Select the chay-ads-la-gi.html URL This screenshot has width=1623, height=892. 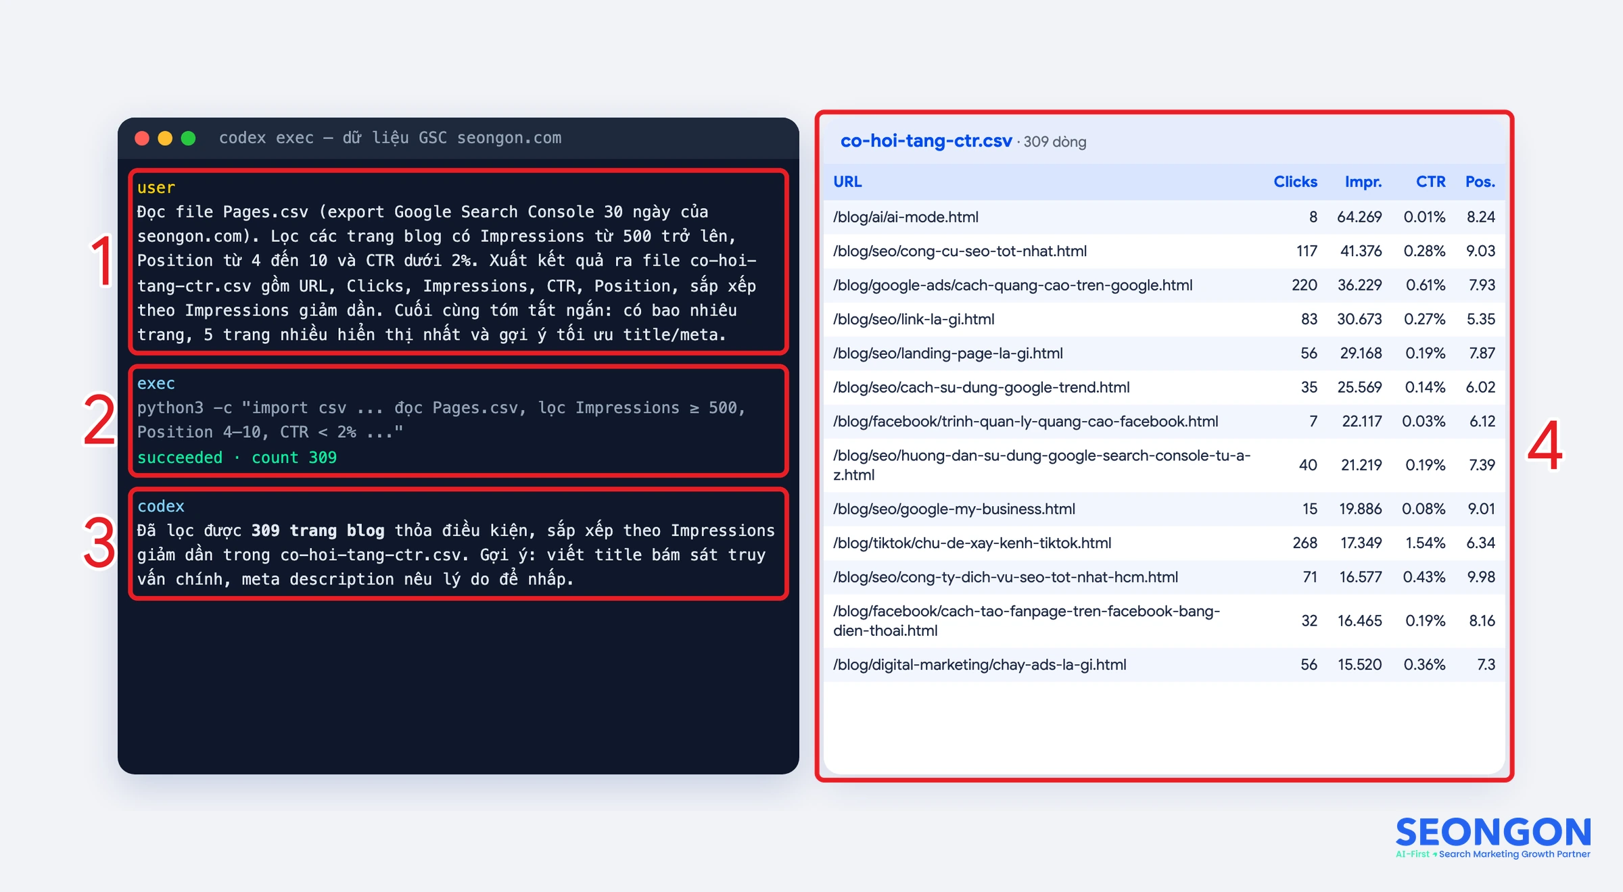979,664
